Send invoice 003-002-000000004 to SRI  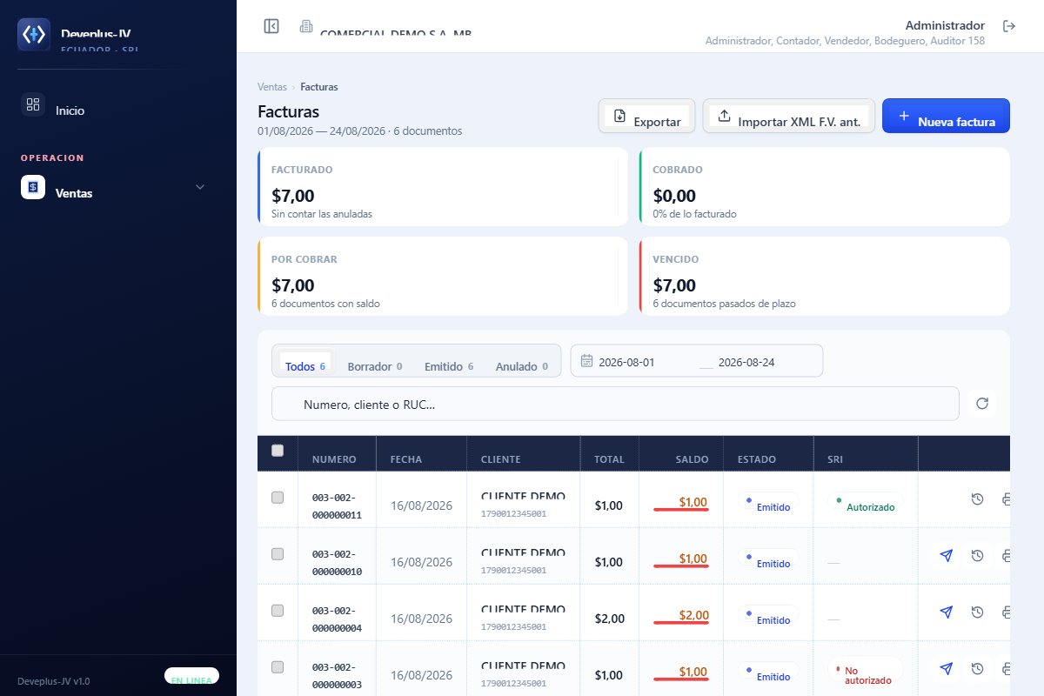(x=947, y=612)
